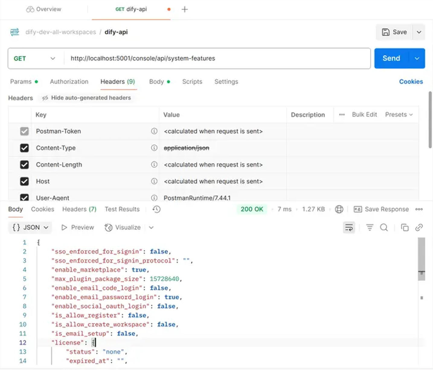Click the word wrap icon in response toolbar
The width and height of the screenshot is (433, 370).
tap(349, 227)
